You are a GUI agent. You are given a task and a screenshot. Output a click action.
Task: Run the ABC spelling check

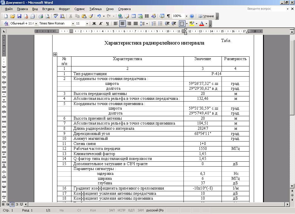pyautogui.click(x=56, y=16)
